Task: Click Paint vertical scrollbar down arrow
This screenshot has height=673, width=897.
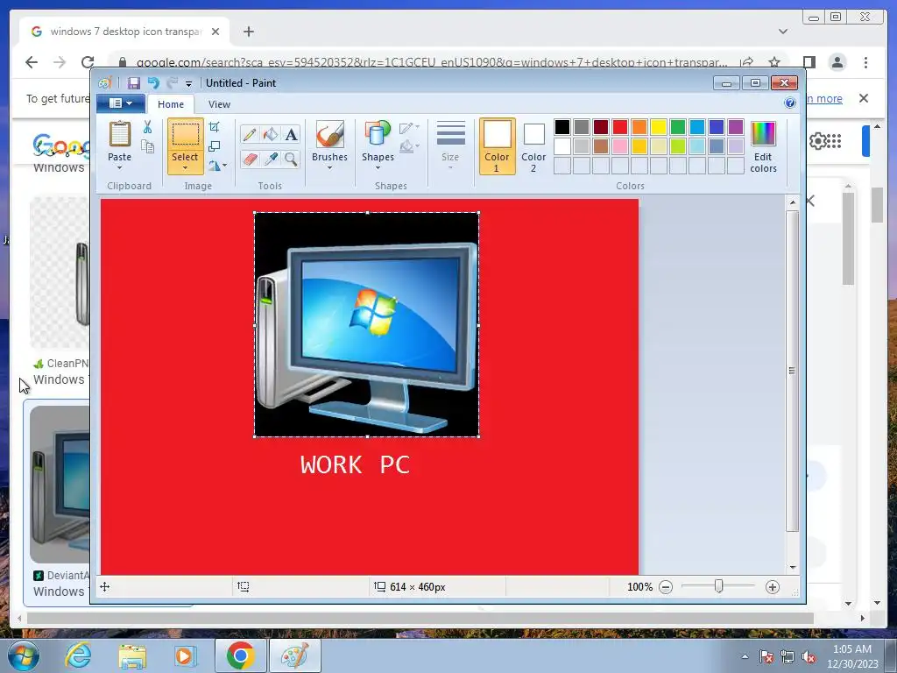Action: 792,567
